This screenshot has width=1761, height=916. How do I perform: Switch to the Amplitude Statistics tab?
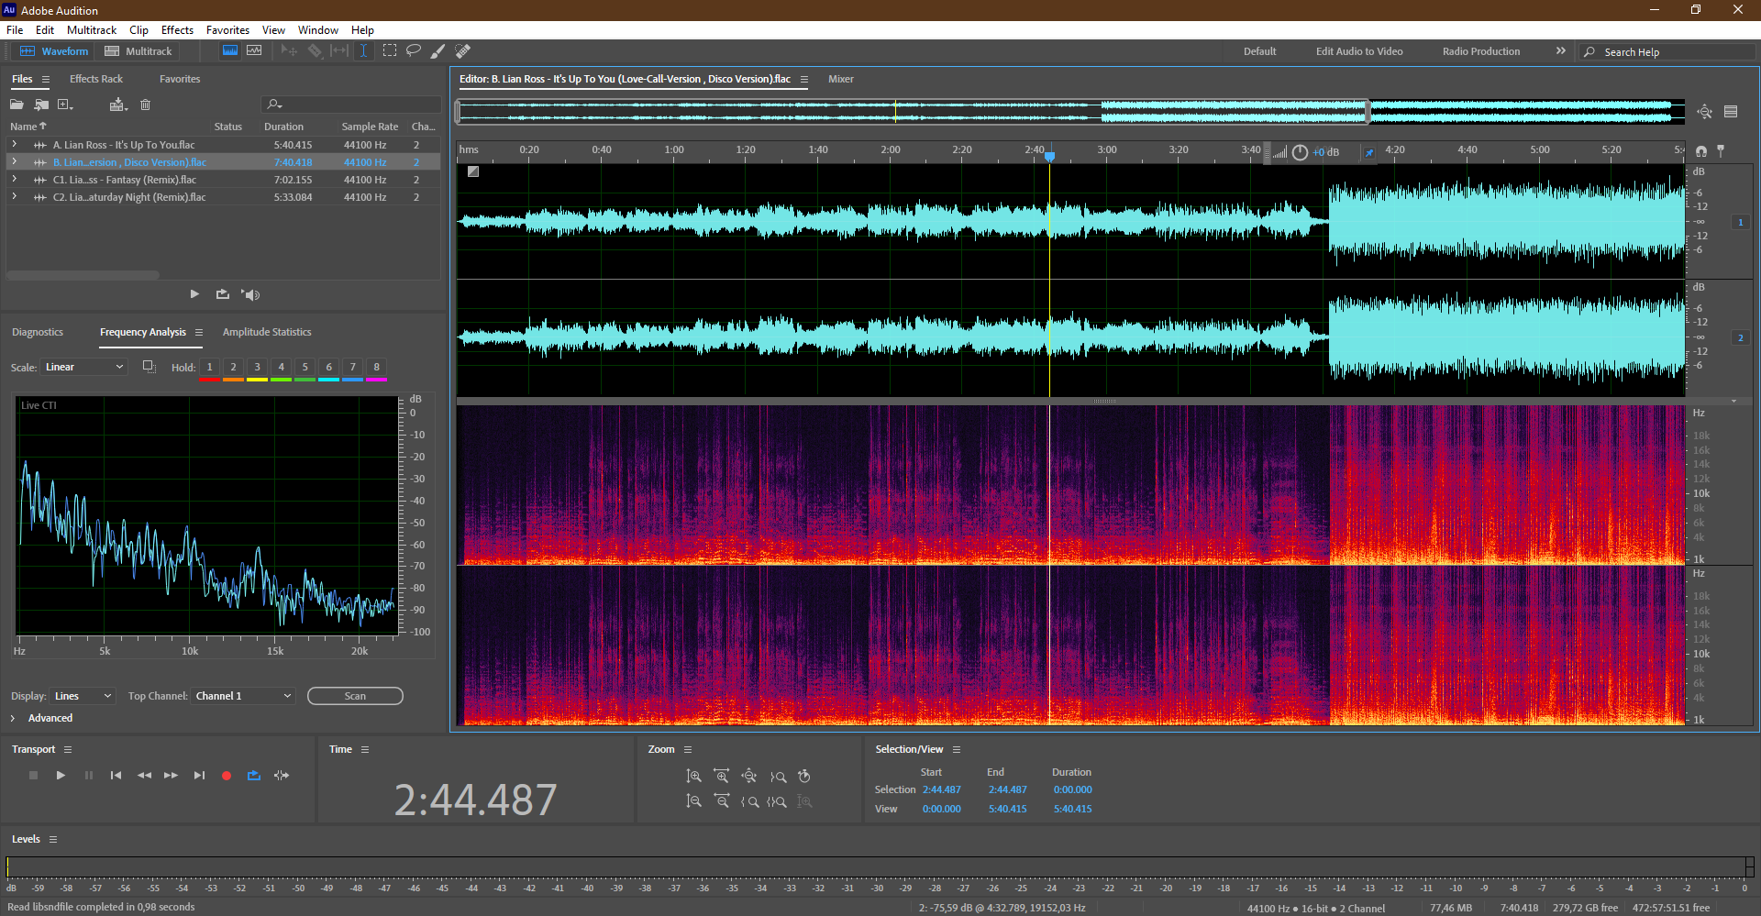[x=267, y=332]
